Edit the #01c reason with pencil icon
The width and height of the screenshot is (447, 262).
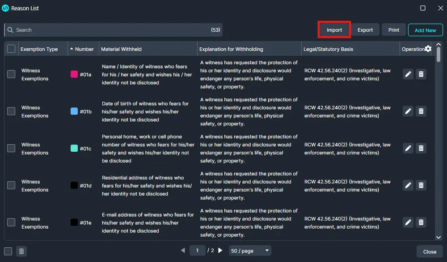tap(408, 148)
